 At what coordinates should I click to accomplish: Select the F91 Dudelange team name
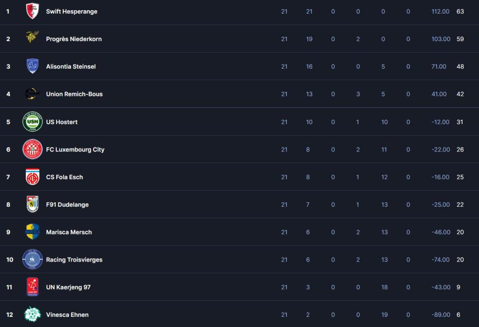(67, 205)
